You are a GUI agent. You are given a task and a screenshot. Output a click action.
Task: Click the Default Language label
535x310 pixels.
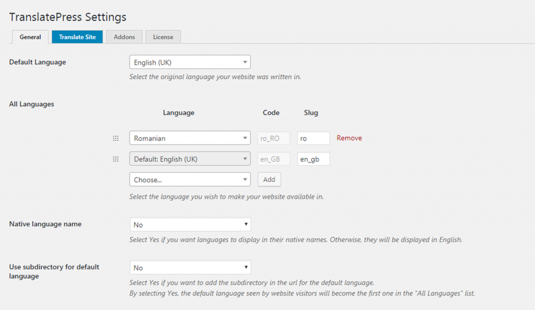(38, 62)
